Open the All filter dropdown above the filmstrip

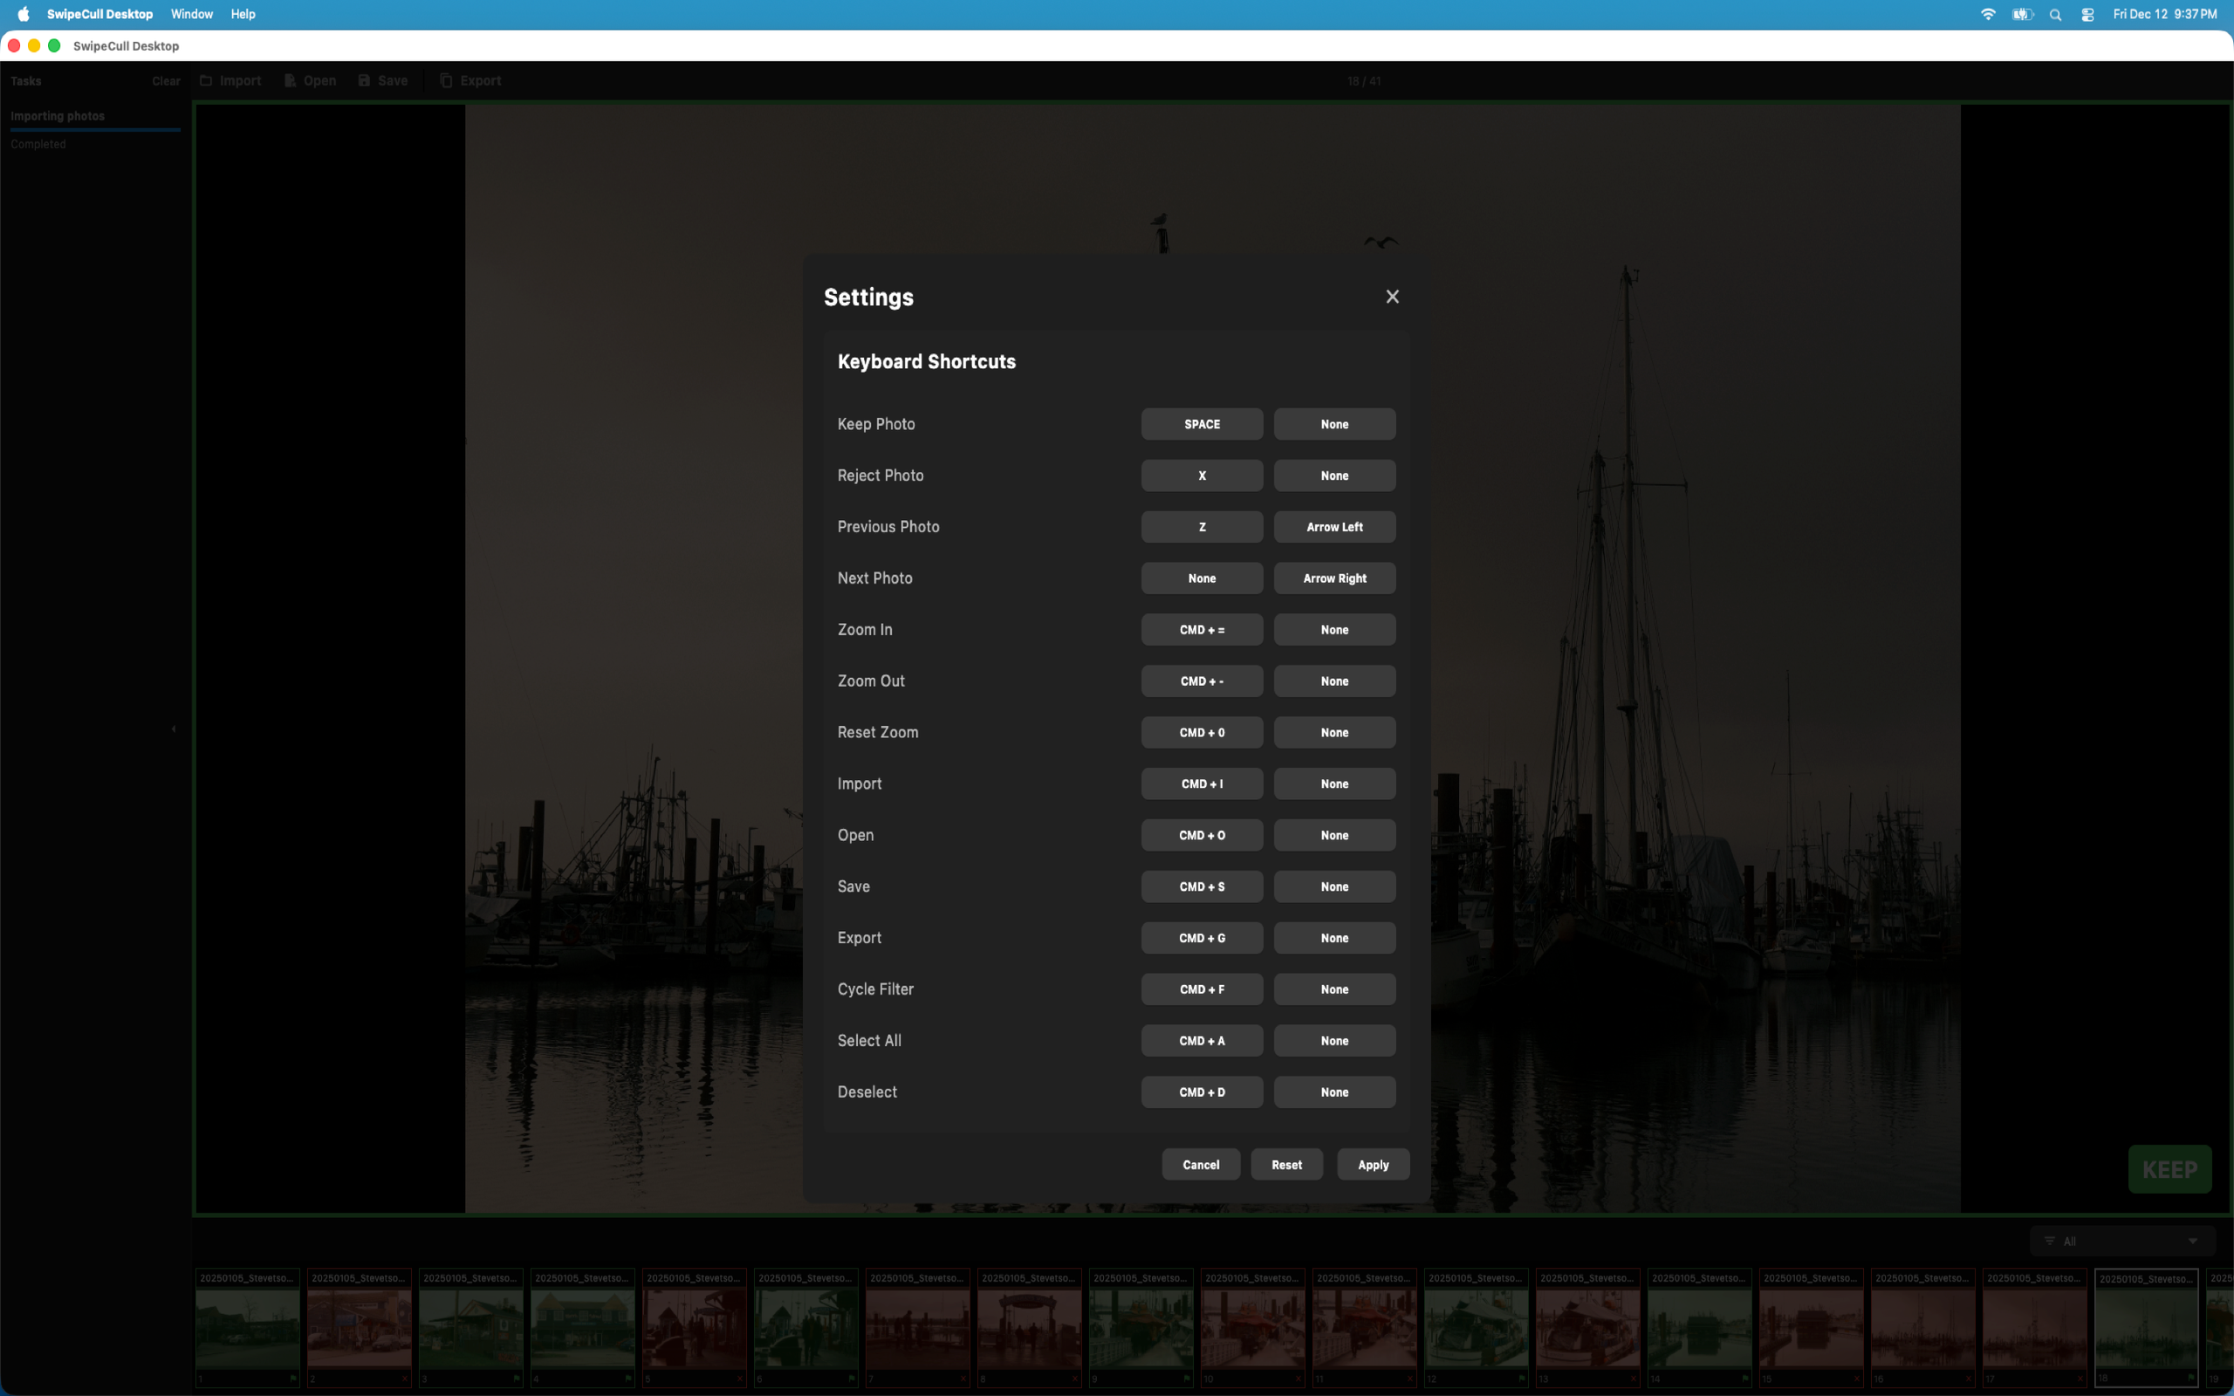(2122, 1241)
